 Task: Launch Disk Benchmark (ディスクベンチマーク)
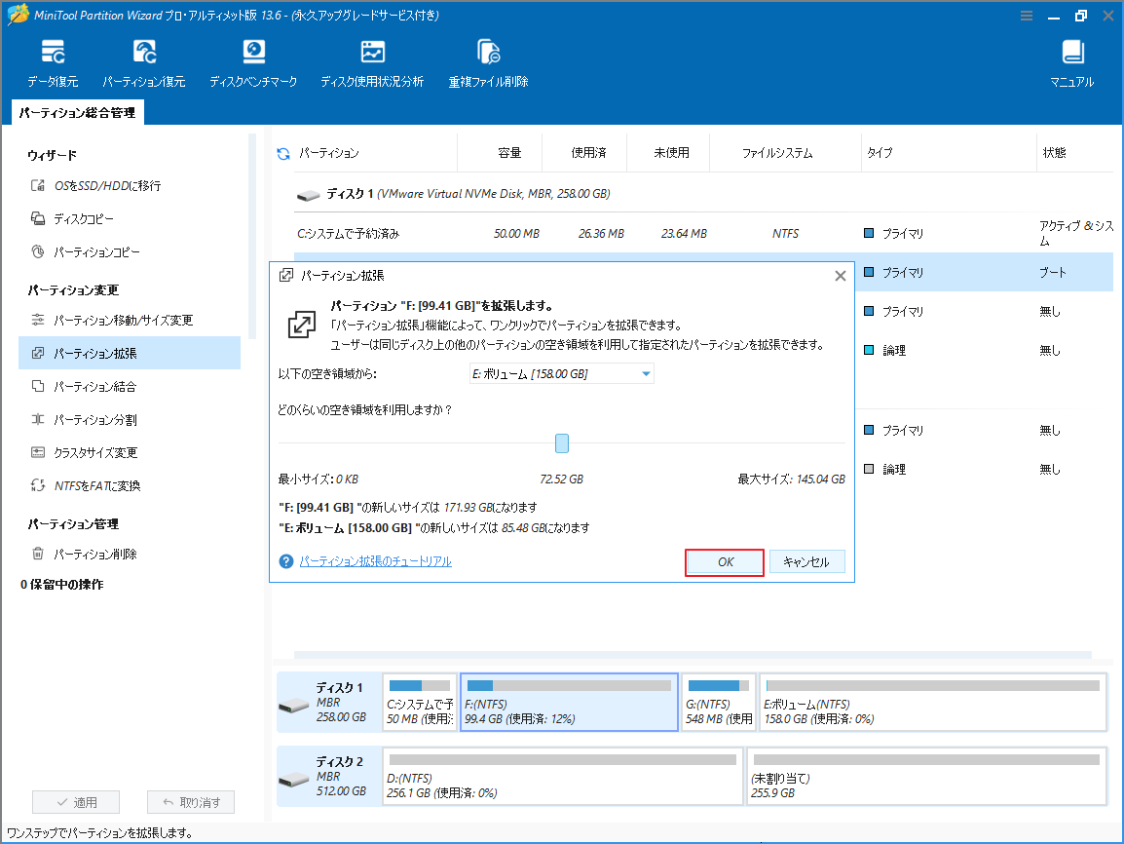click(x=253, y=63)
